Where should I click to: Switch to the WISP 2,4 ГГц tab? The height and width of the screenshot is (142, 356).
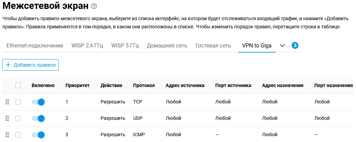click(x=87, y=46)
